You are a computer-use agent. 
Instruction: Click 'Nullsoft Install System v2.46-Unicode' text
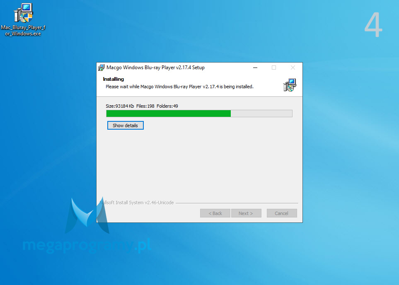click(x=137, y=203)
